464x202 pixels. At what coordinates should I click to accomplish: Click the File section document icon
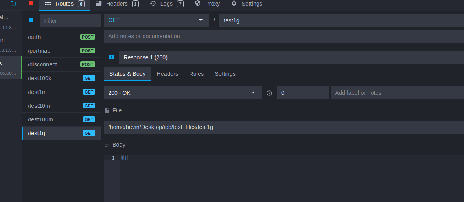click(107, 110)
